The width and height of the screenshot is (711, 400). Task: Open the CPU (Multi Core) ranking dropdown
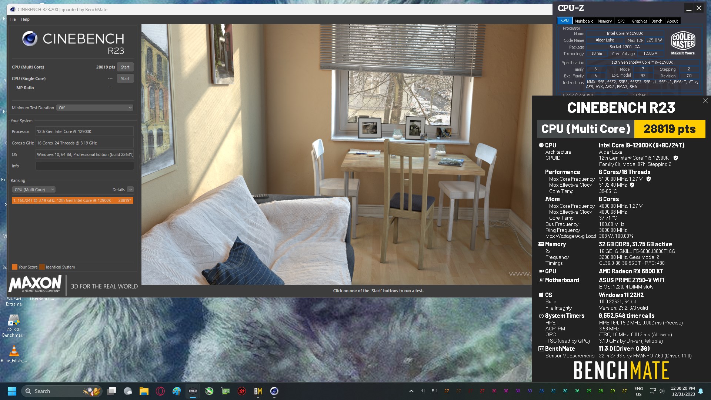point(34,190)
